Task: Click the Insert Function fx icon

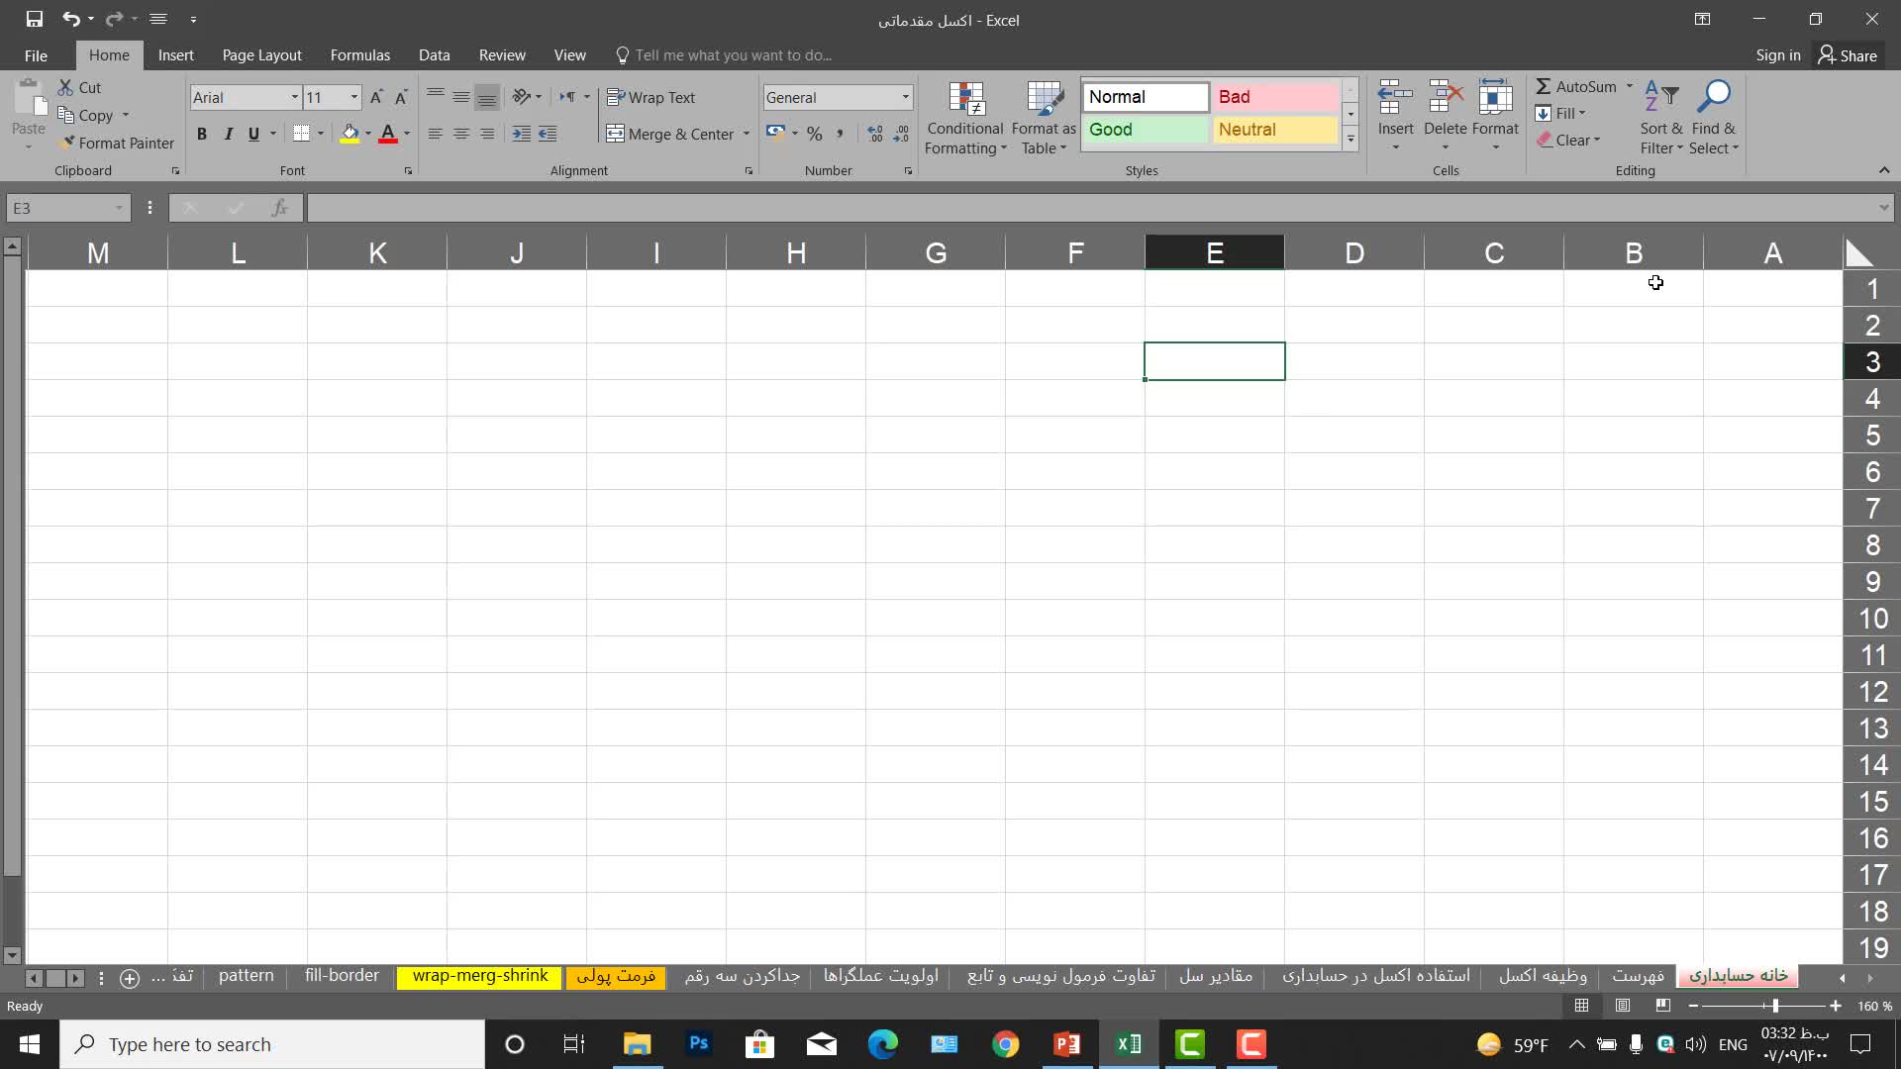Action: coord(280,208)
